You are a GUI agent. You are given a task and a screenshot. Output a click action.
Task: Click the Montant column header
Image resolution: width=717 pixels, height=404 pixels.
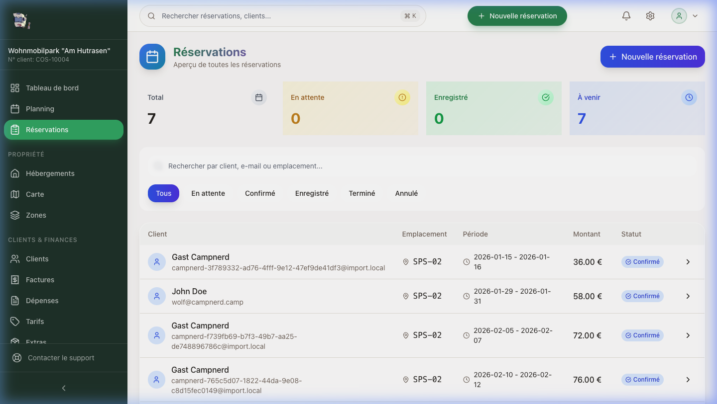[587, 234]
